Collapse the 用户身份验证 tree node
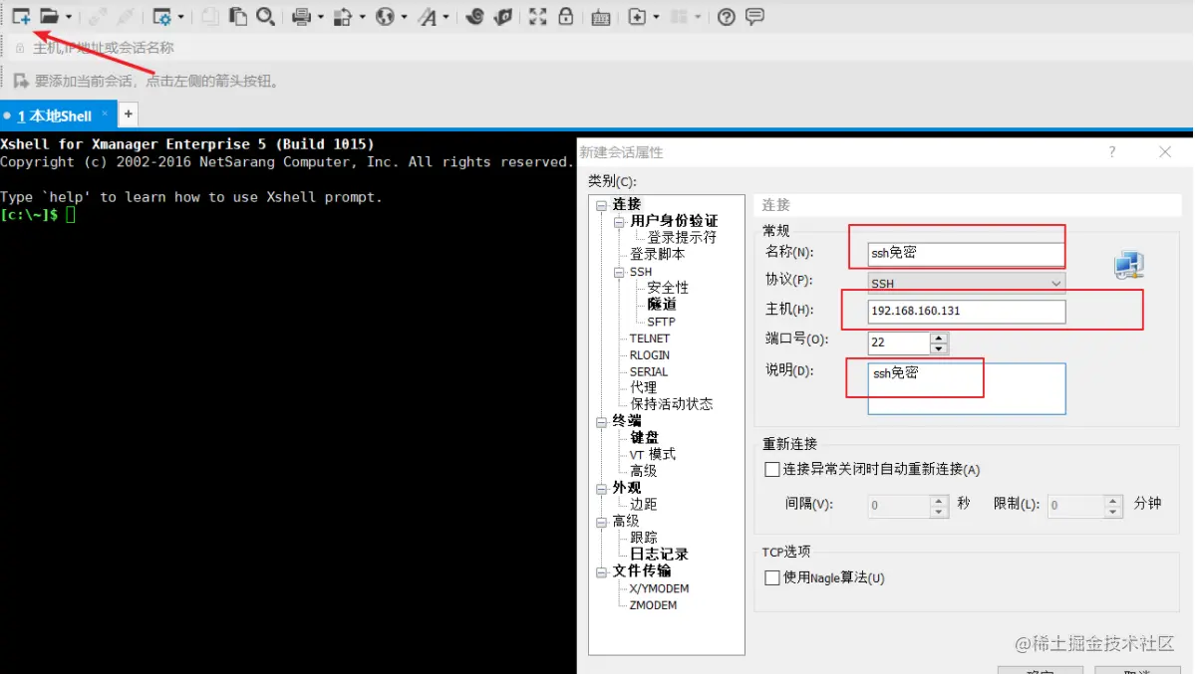Screen dimensions: 1195x674 point(619,222)
